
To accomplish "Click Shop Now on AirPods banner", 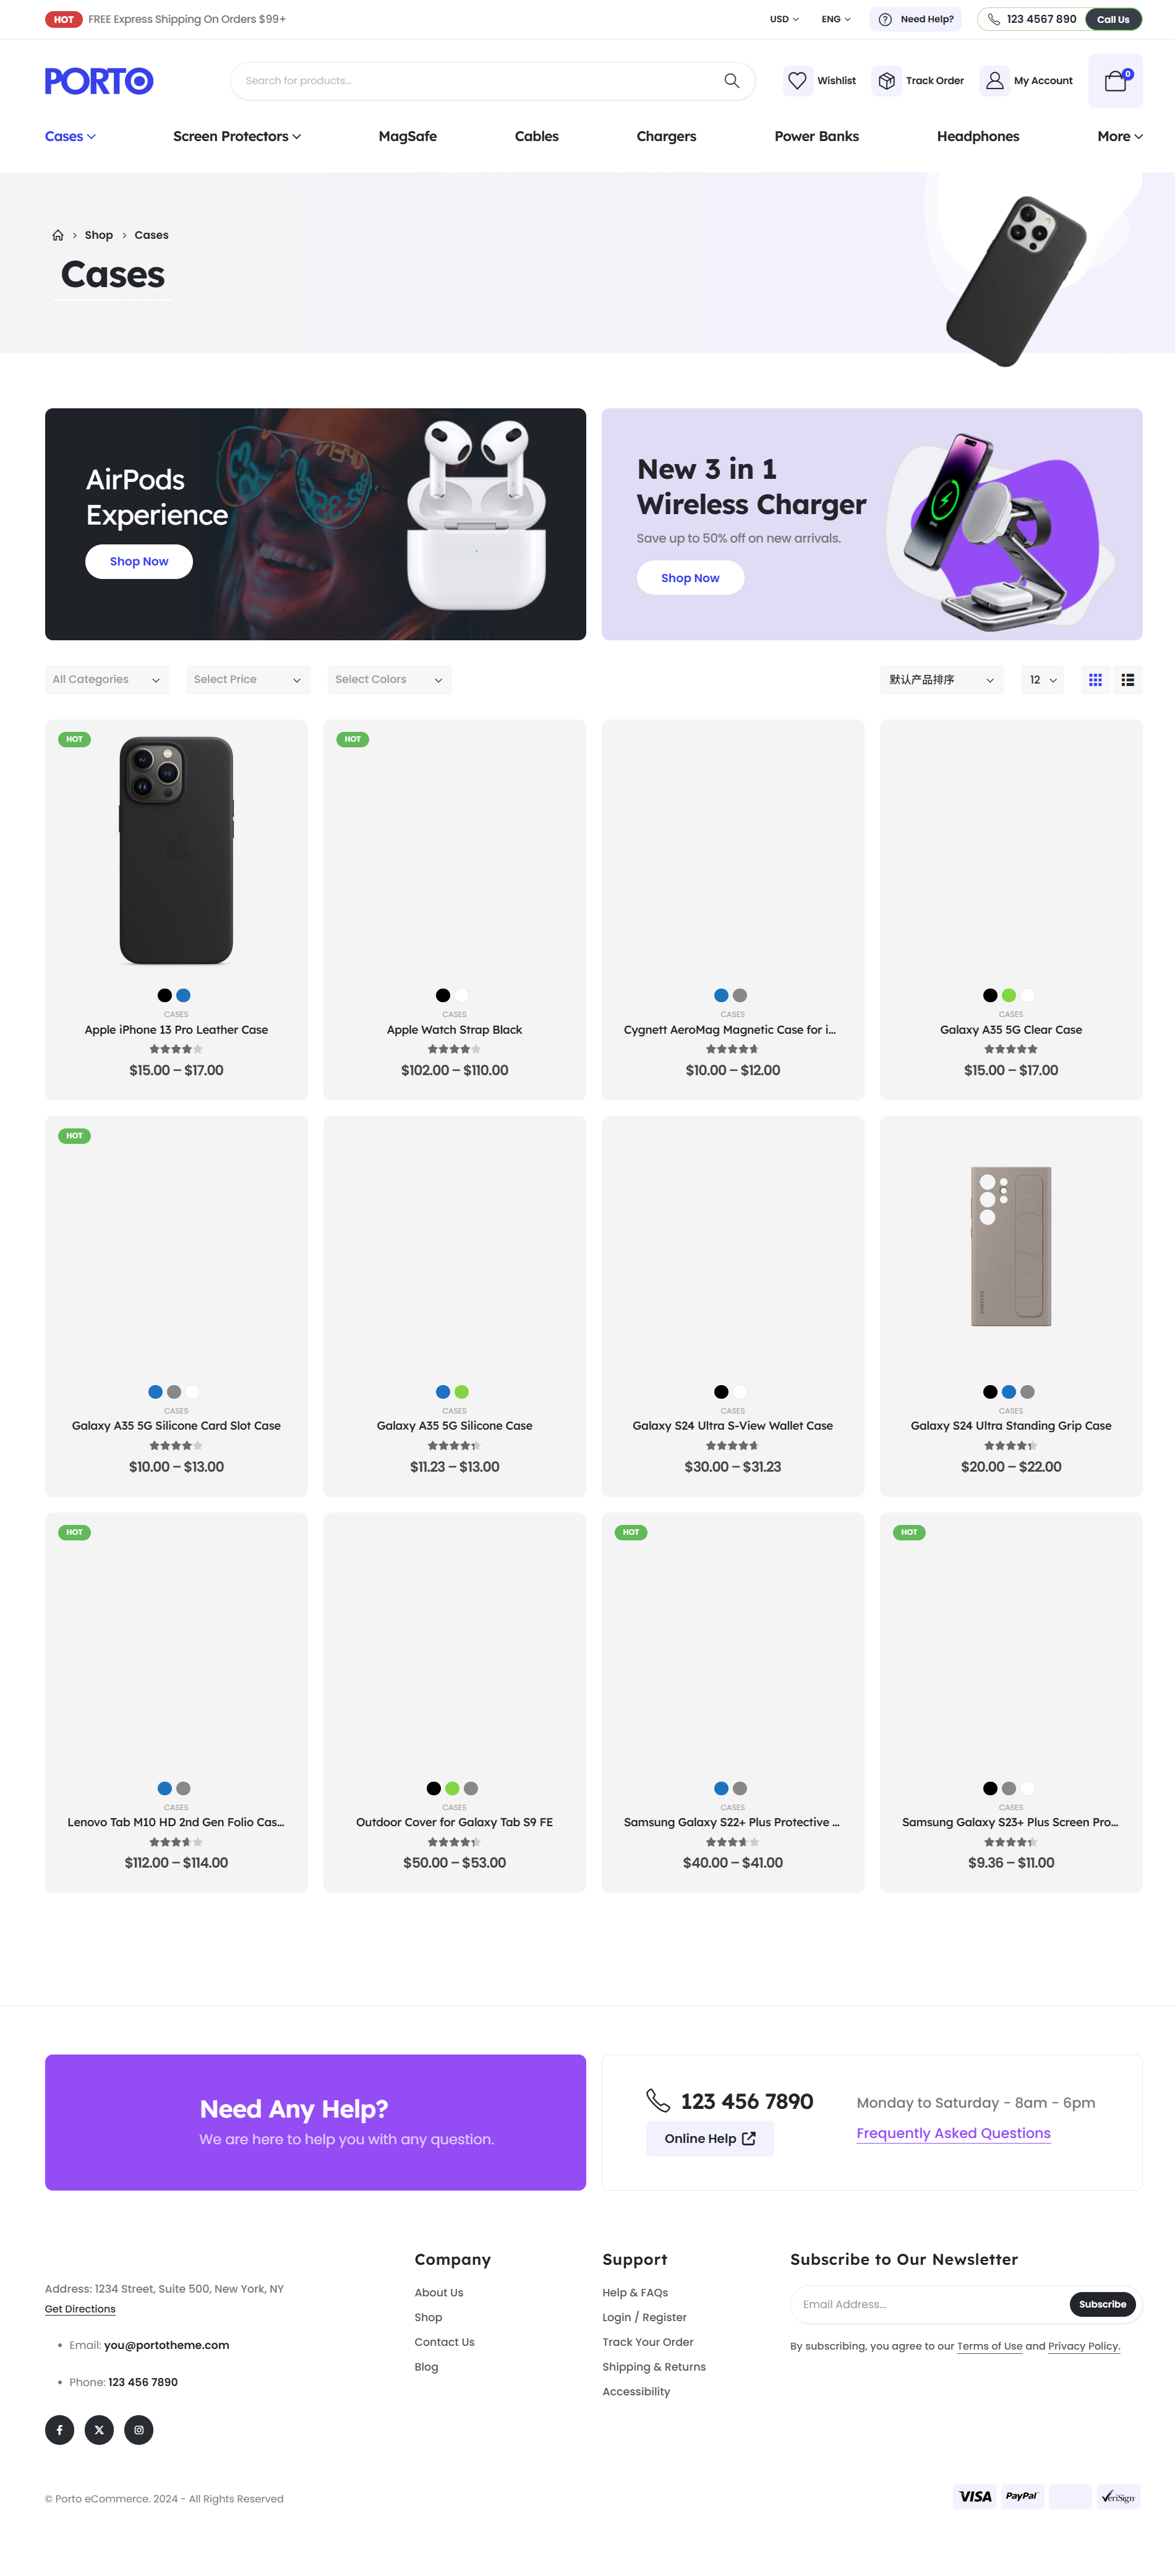I will pos(139,562).
